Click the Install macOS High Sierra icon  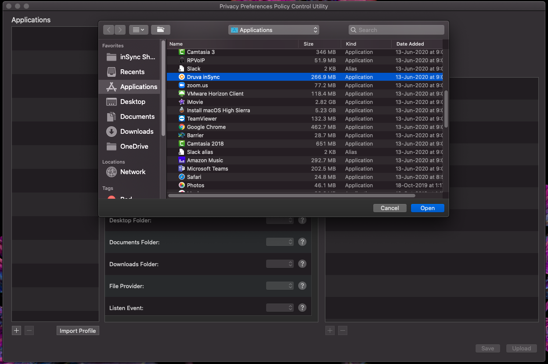(182, 111)
